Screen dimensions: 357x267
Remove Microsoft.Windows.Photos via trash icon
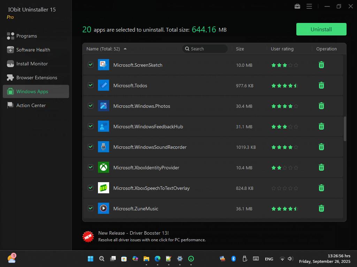point(321,106)
